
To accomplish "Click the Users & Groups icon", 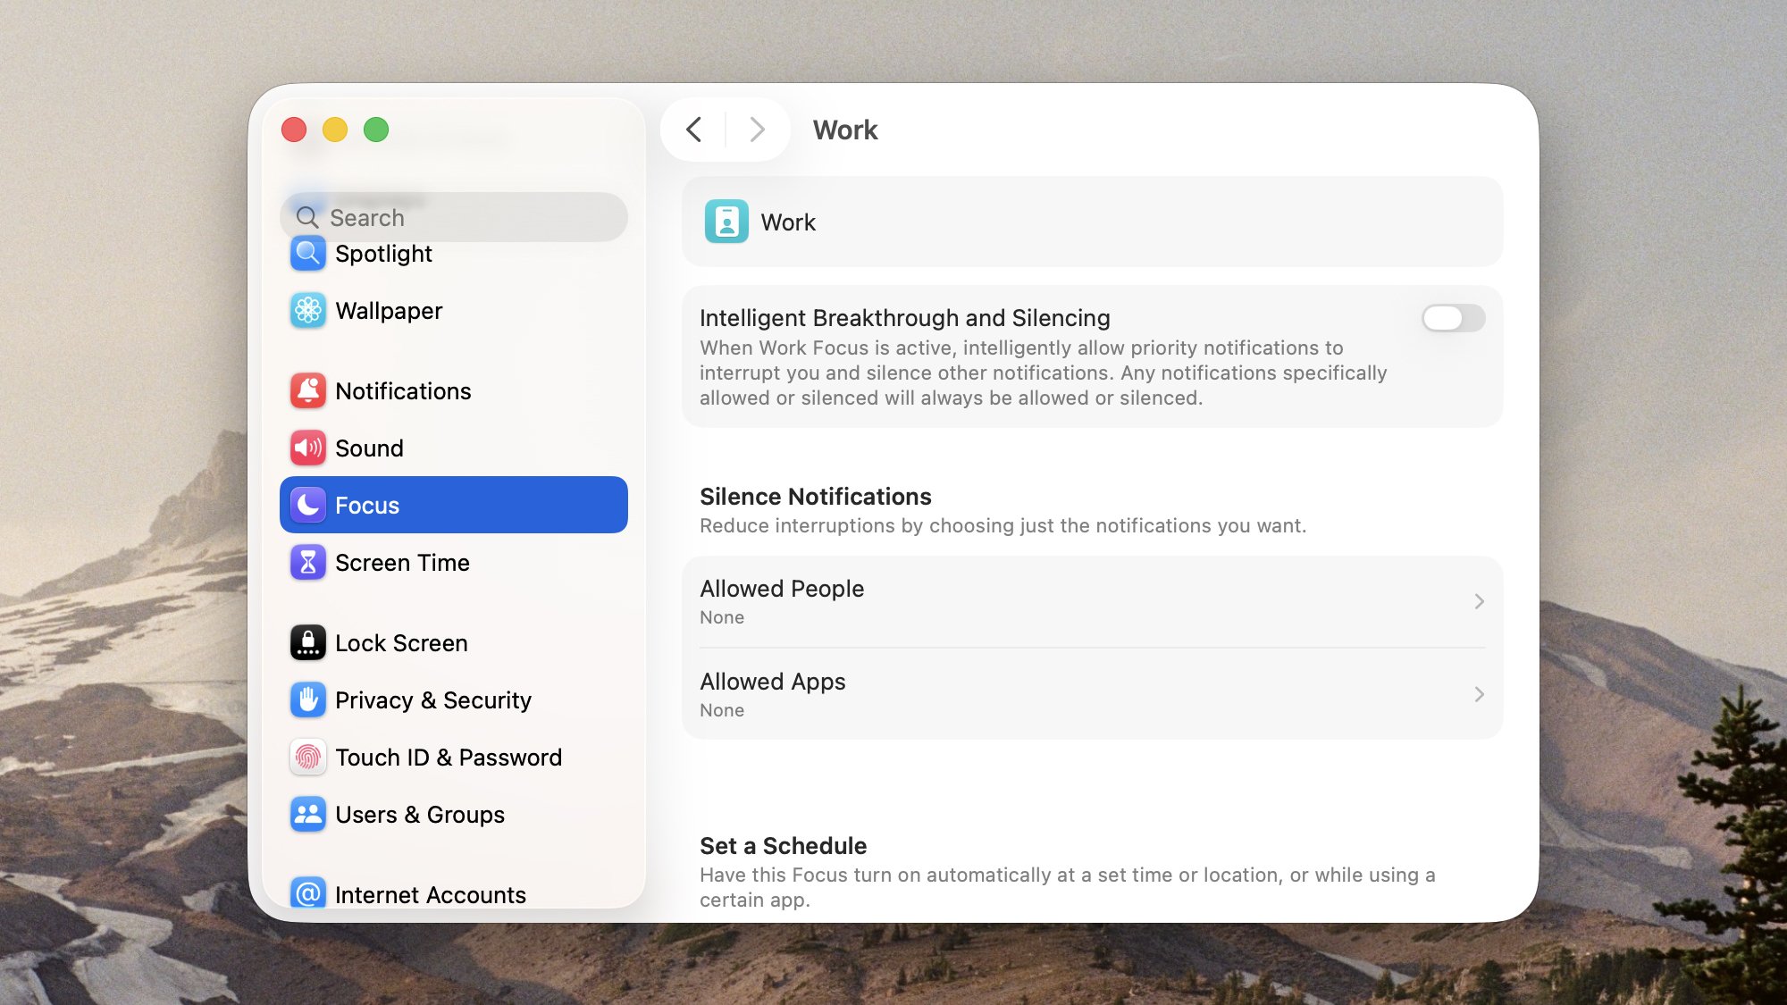I will (308, 815).
